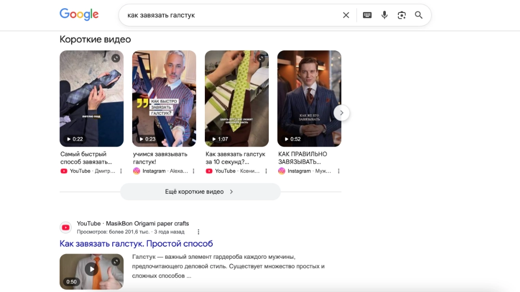Open options for "учимся завязывать галстук!" video
This screenshot has height=292, width=520.
click(x=193, y=171)
